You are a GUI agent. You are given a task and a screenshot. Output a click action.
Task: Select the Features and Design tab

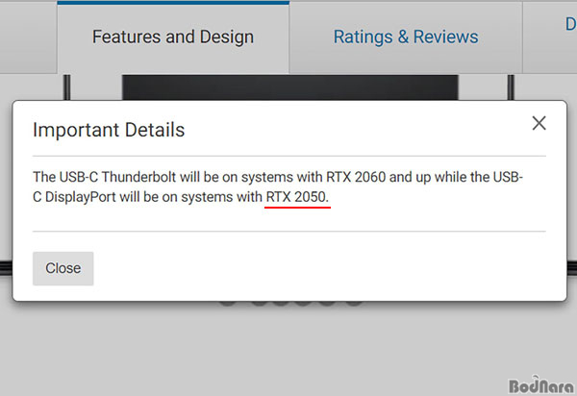173,37
